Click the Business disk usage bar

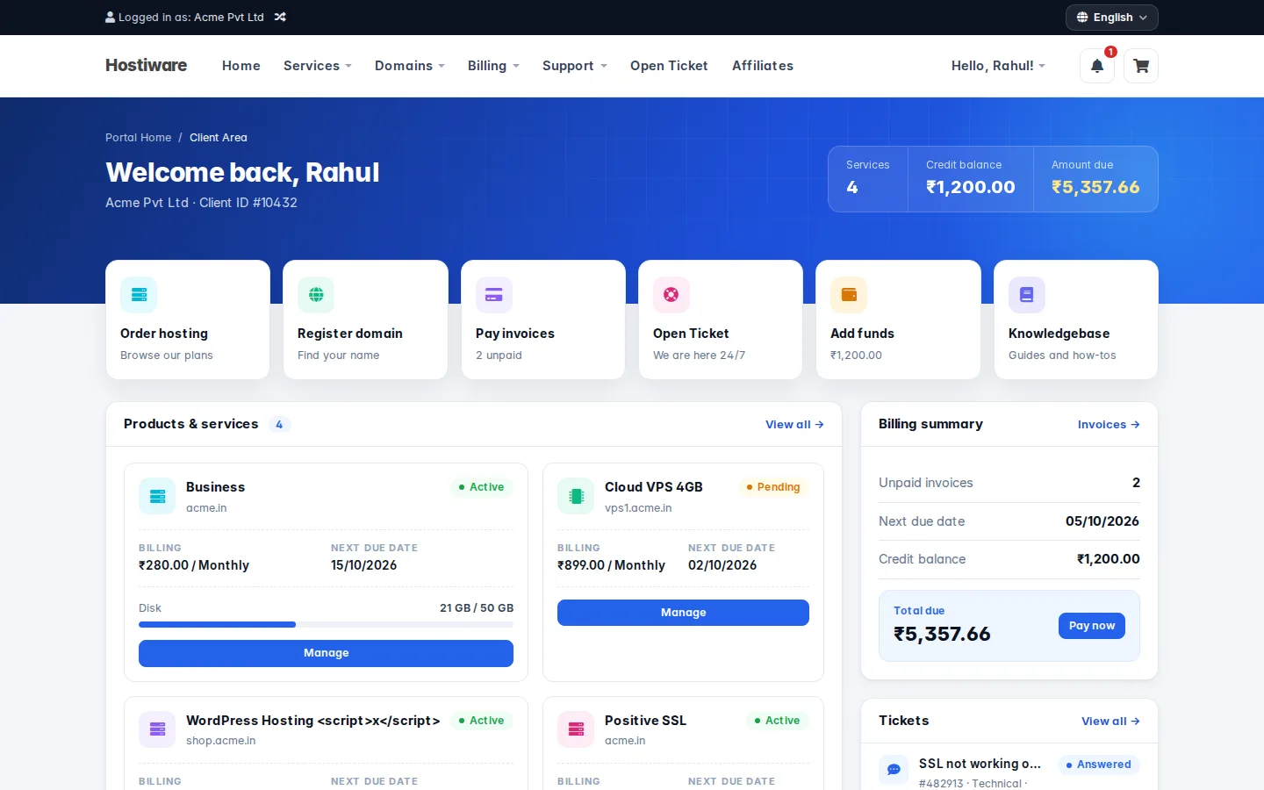click(x=326, y=625)
